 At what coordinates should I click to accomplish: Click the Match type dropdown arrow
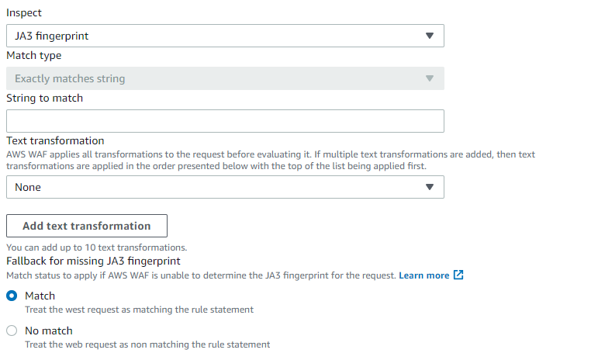pos(430,78)
